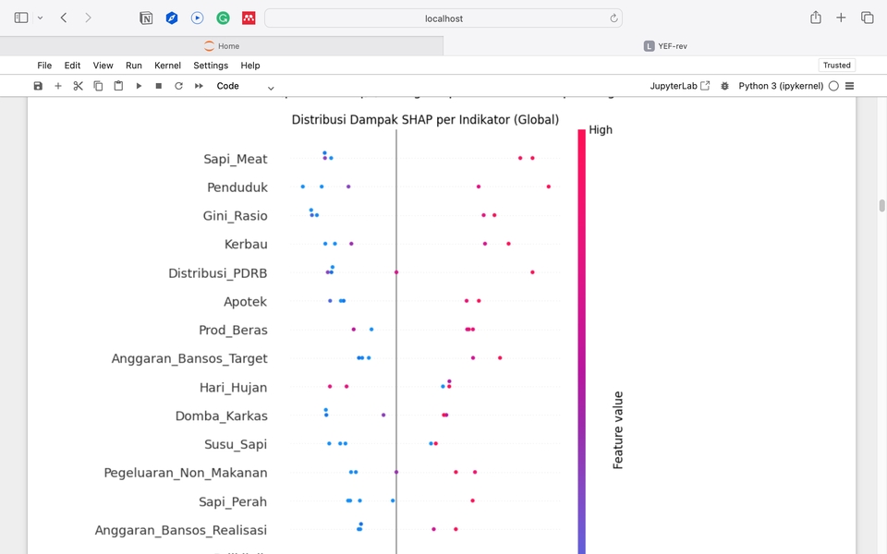887x554 pixels.
Task: Restart kernel and run all cells
Action: 199,86
